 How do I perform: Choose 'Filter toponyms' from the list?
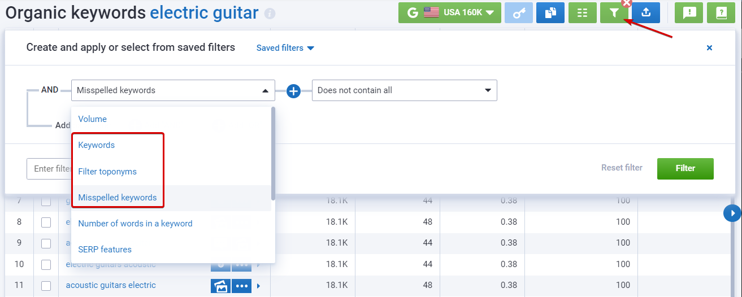point(107,172)
